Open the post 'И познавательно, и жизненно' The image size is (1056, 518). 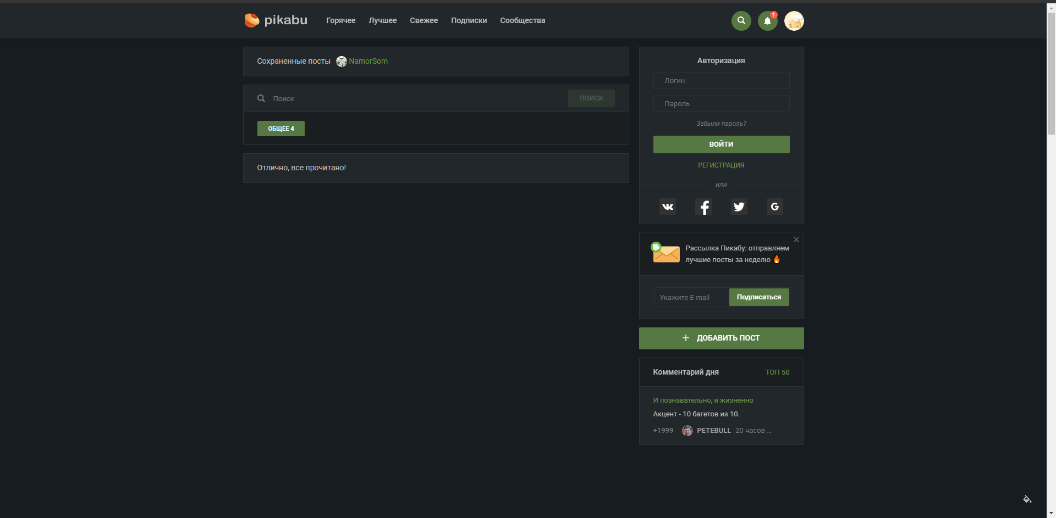click(703, 400)
